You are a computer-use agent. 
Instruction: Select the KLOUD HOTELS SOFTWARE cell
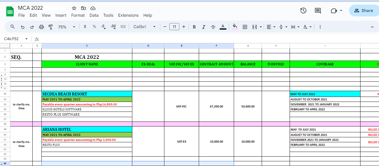[x=87, y=109]
